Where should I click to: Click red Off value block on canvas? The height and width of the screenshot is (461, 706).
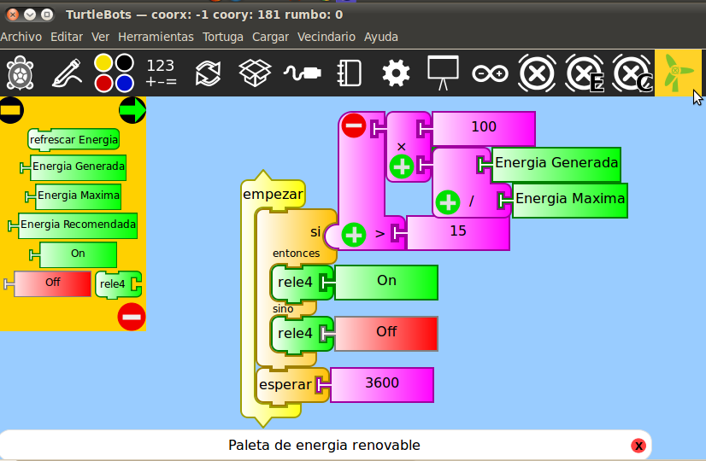pos(385,333)
